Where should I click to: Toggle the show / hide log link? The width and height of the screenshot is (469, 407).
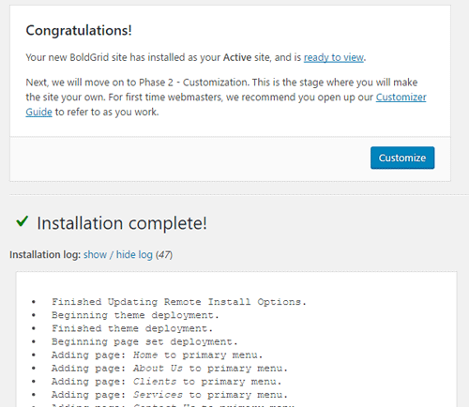click(x=118, y=255)
